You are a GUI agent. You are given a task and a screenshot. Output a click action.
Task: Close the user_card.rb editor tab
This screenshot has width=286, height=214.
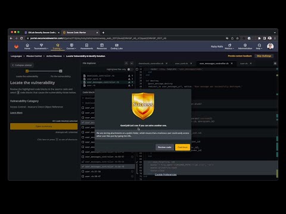(191, 64)
